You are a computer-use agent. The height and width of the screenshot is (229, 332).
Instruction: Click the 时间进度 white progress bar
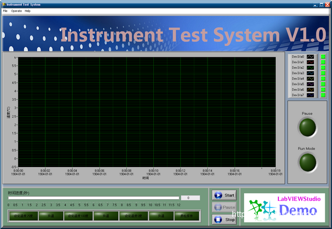click(94, 198)
